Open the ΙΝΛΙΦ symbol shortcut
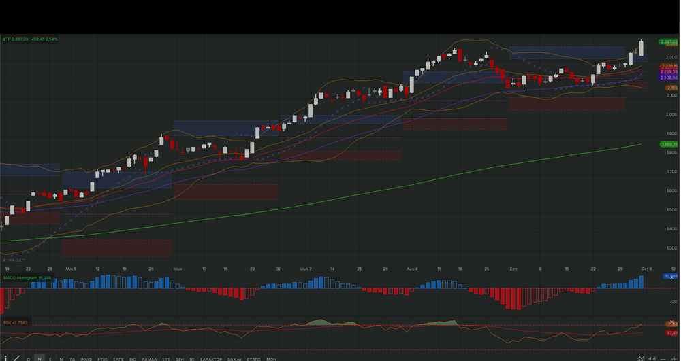Image resolution: width=681 pixels, height=361 pixels. coord(86,359)
